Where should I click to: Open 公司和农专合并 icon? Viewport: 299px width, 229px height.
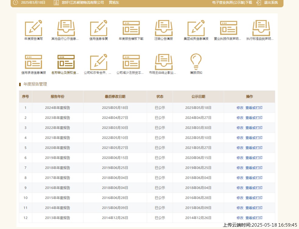[99, 62]
